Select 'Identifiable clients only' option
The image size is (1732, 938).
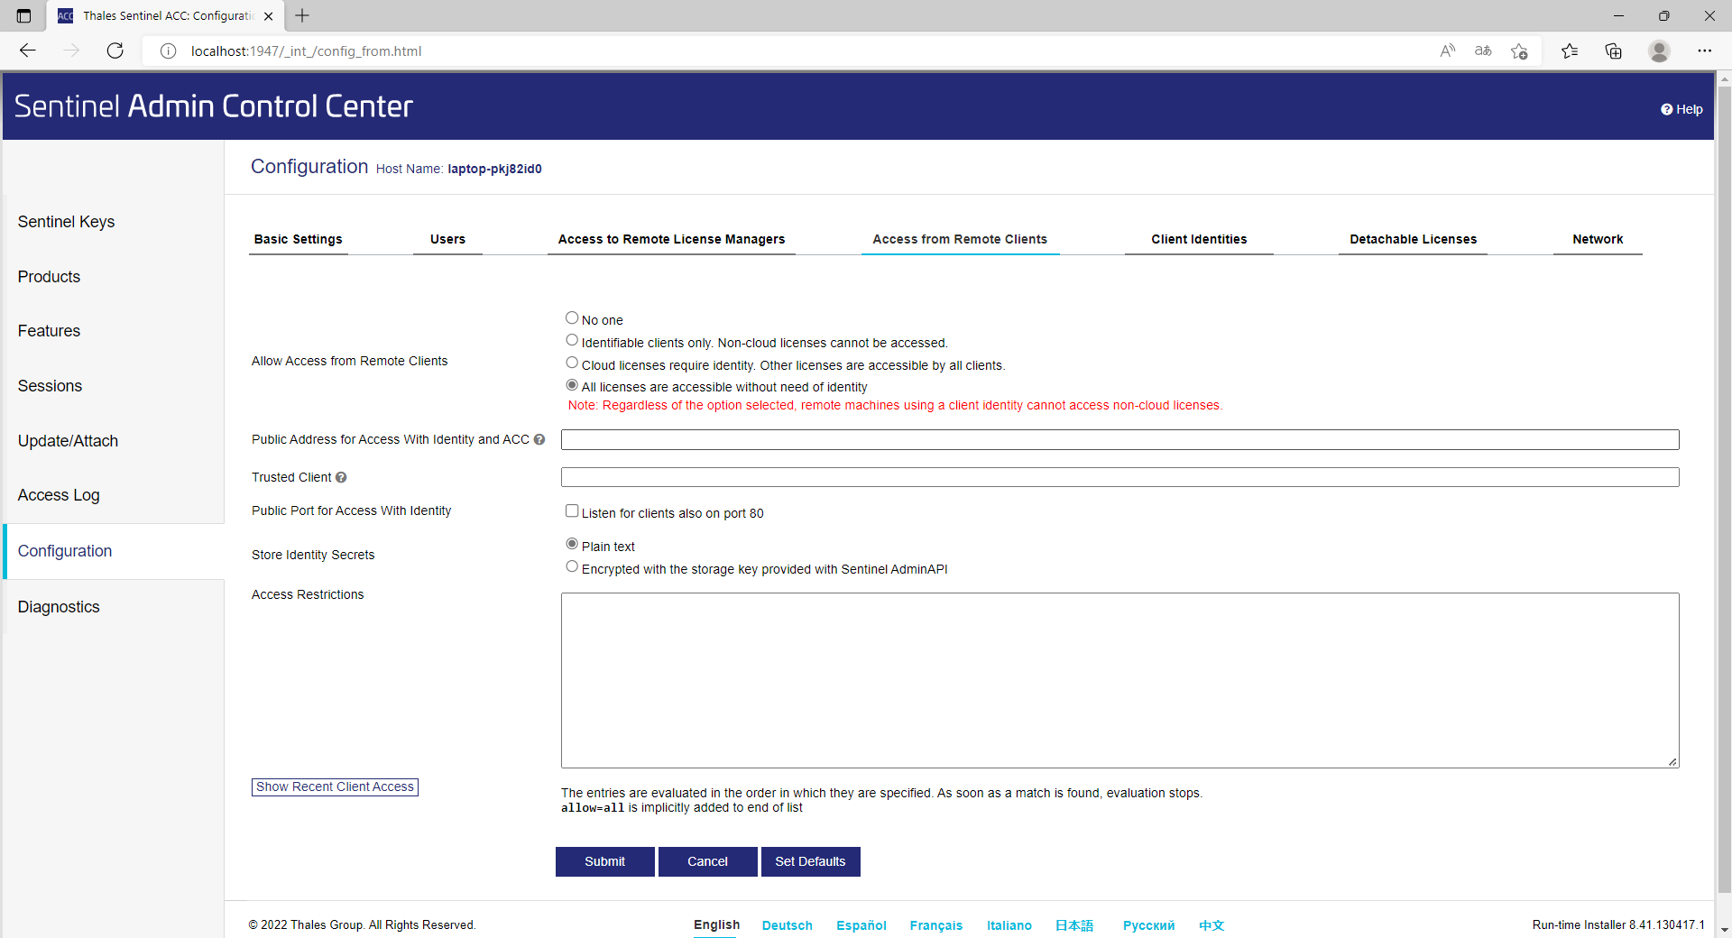tap(572, 340)
